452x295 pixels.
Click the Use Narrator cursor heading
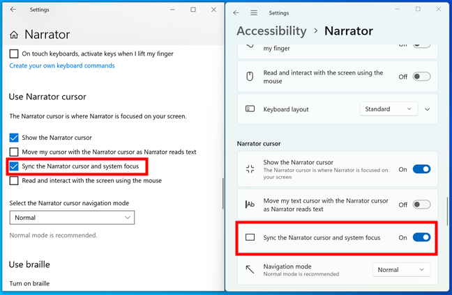click(x=47, y=97)
